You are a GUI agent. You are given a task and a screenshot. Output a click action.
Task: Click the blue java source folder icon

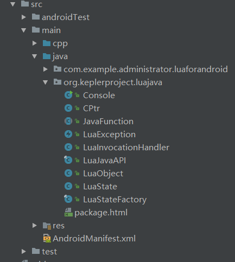pos(47,56)
